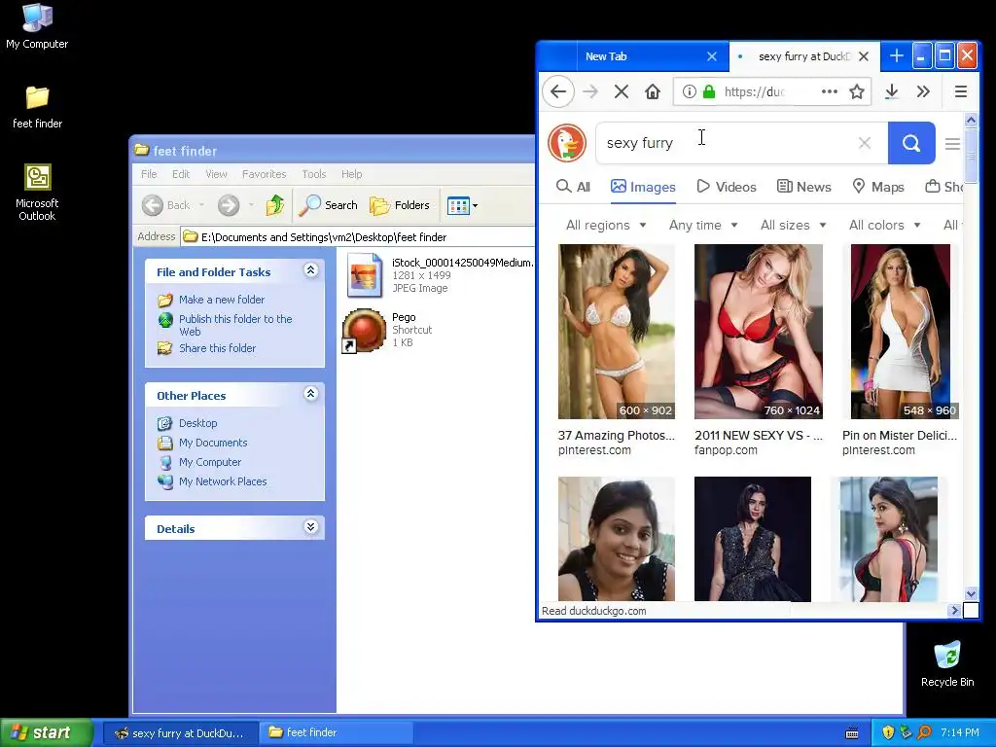Go back in the browser
996x747 pixels.
coord(558,91)
